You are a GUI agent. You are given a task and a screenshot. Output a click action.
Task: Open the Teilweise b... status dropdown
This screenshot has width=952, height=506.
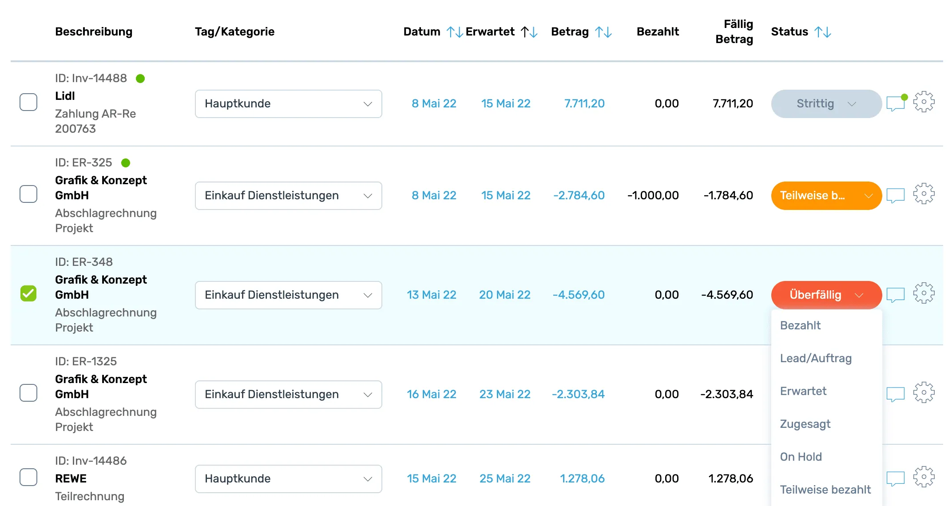[826, 196]
